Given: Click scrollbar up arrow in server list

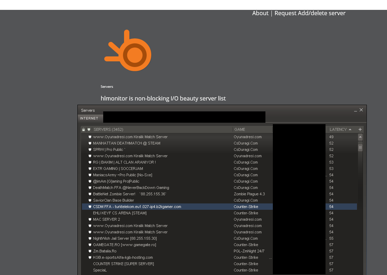Looking at the screenshot, I should (360, 137).
